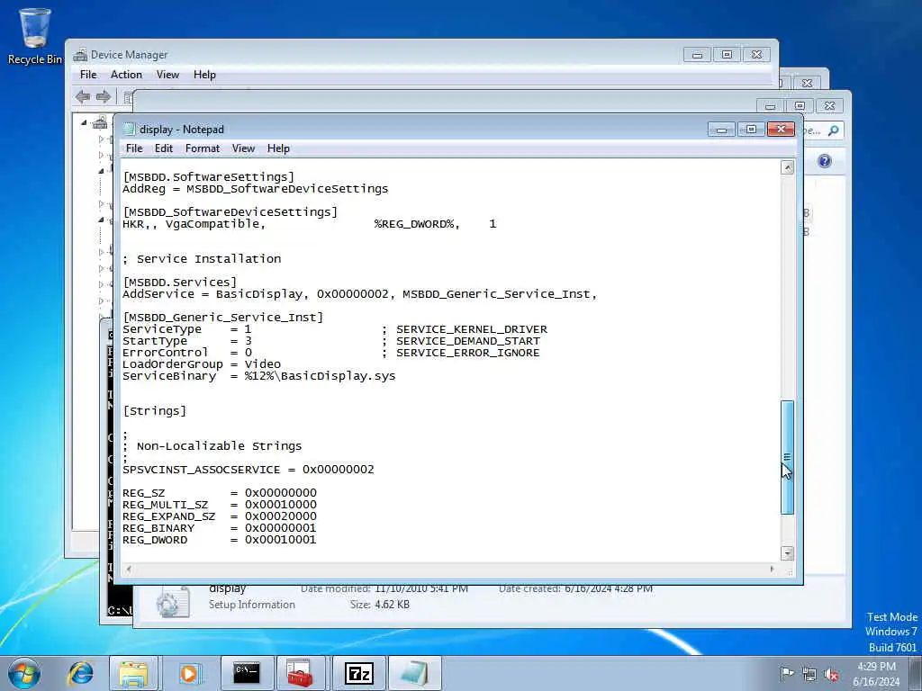Image resolution: width=922 pixels, height=691 pixels.
Task: Click the Notepad document icon in the title bar
Action: click(129, 130)
